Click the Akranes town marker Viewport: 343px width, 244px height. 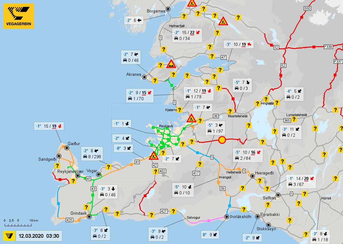[x=144, y=77]
